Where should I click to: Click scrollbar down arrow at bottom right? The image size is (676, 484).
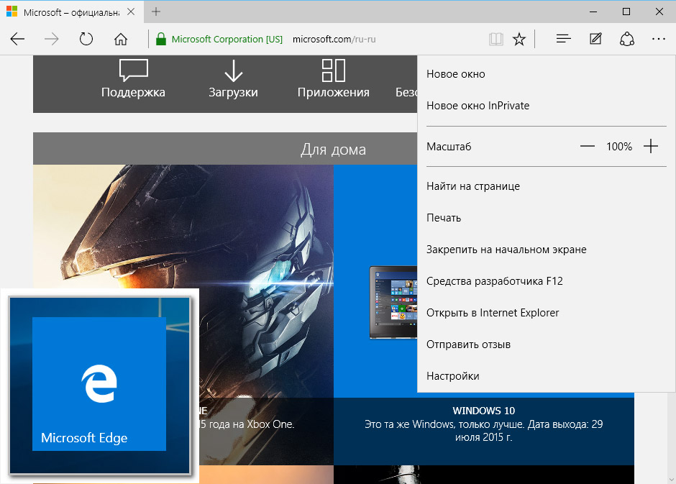[672, 479]
